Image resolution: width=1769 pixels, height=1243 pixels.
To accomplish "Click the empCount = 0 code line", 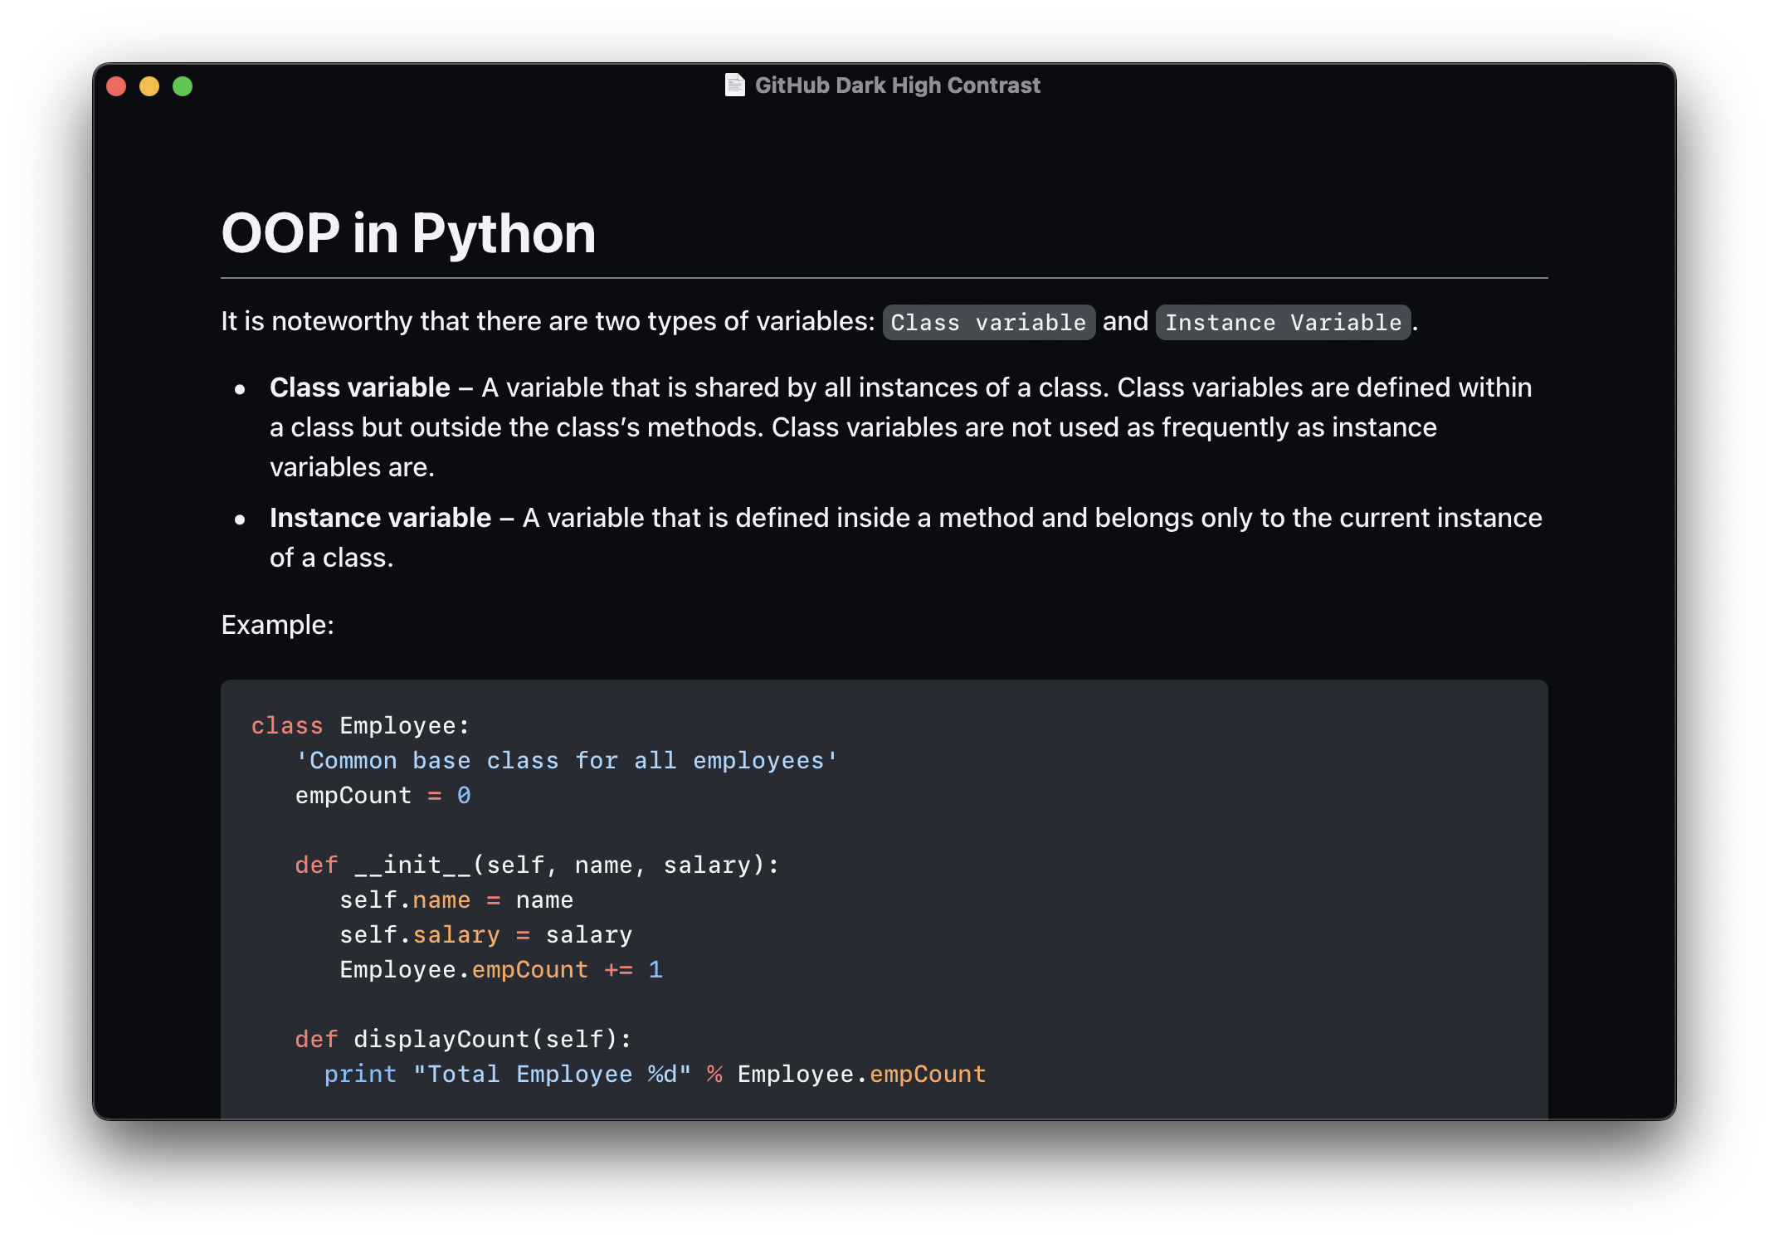I will point(383,796).
